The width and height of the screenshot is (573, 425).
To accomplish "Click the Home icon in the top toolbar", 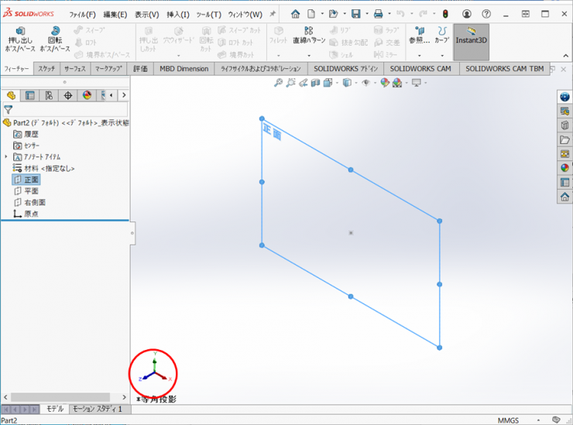I will (x=295, y=14).
